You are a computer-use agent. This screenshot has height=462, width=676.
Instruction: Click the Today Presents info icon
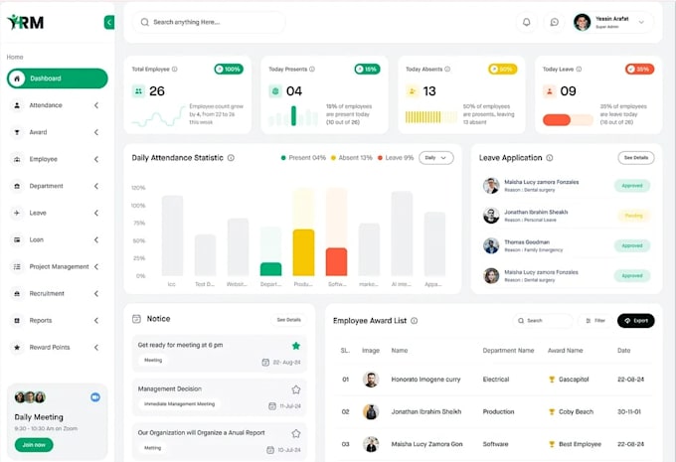(312, 69)
